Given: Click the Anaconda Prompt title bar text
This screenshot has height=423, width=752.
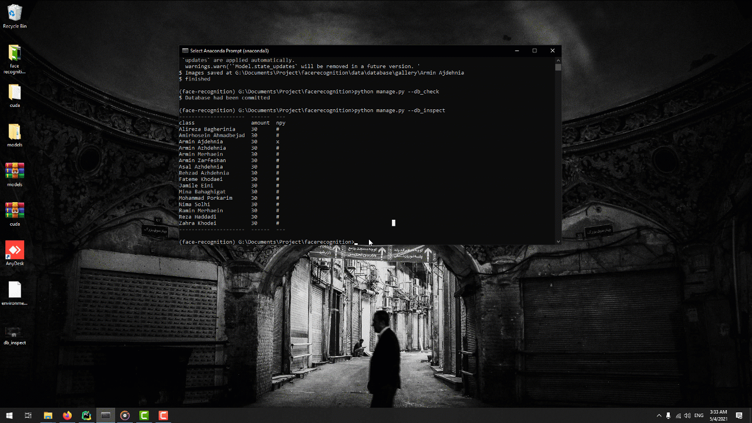Looking at the screenshot, I should pyautogui.click(x=229, y=51).
